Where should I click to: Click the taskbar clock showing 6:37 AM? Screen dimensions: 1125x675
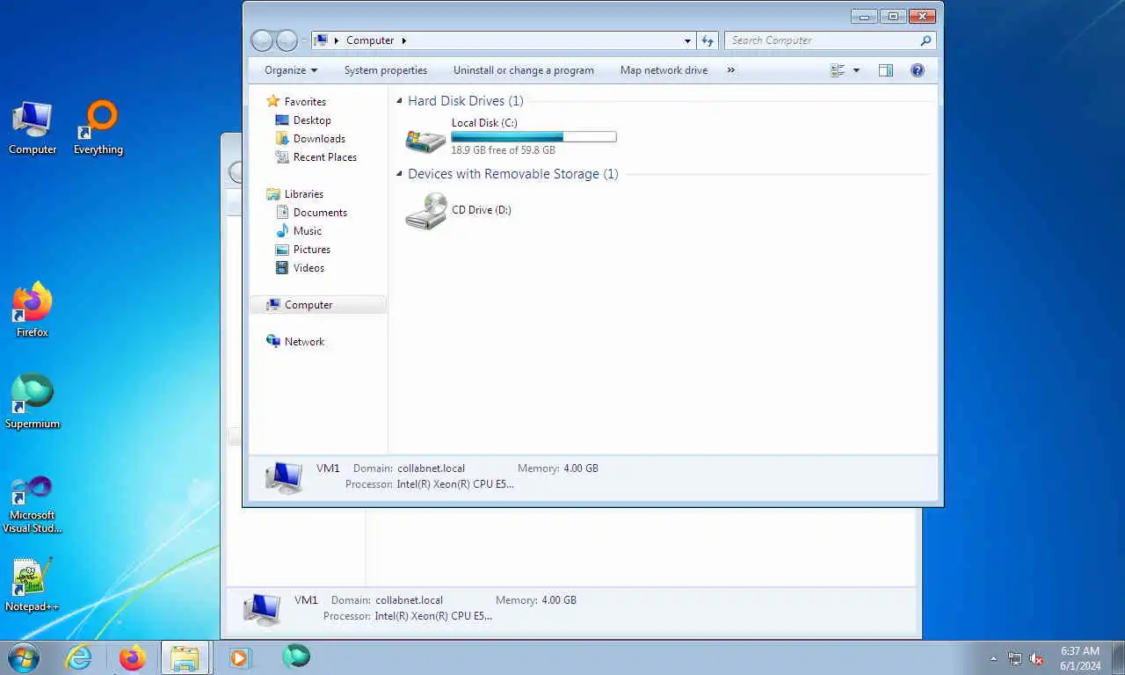(x=1080, y=658)
